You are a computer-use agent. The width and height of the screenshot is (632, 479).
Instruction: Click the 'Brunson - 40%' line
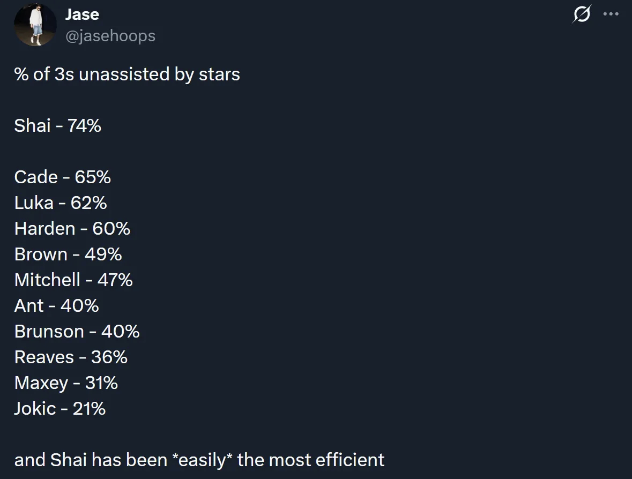[x=77, y=331]
